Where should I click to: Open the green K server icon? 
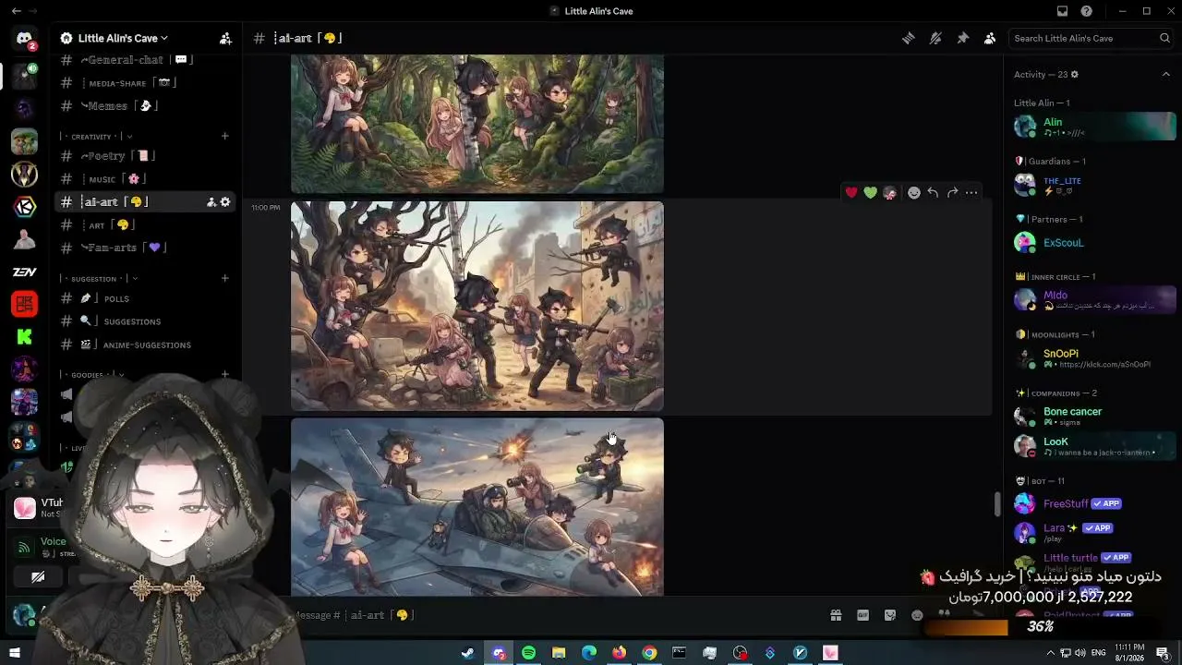(x=25, y=337)
